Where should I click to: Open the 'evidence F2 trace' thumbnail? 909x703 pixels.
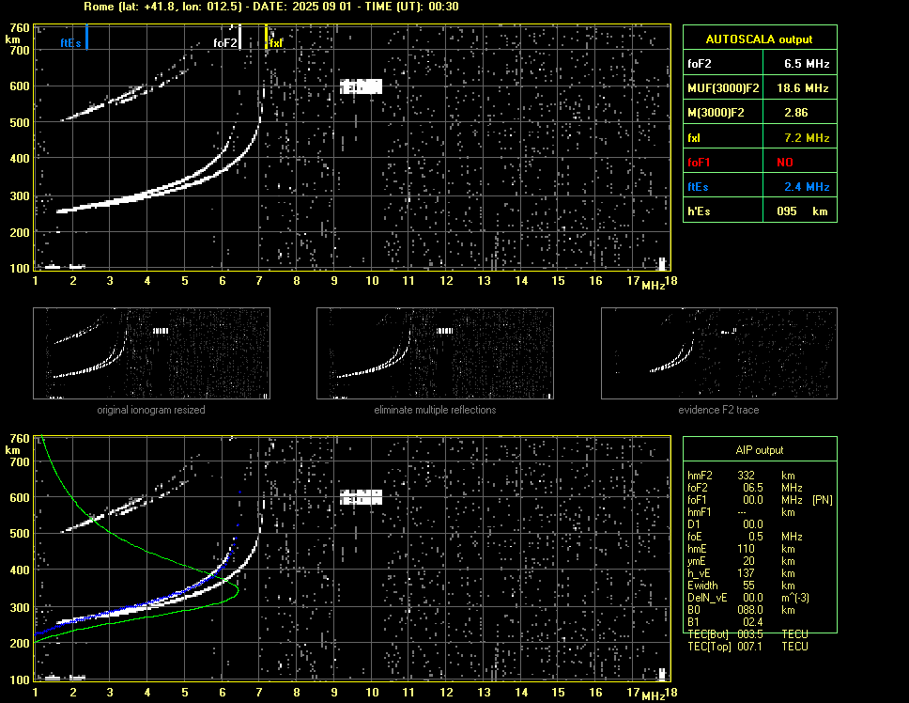[719, 353]
